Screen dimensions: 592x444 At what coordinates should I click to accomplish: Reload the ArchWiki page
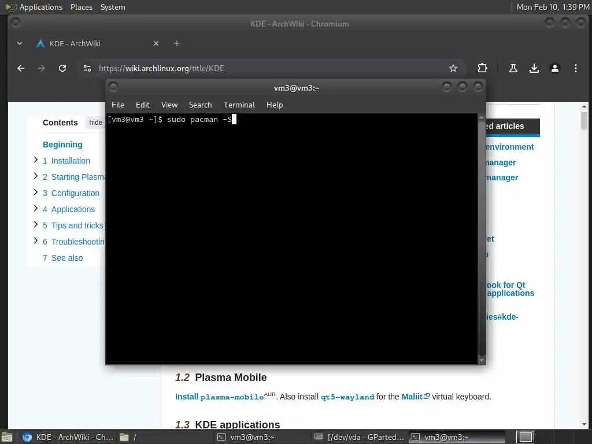62,68
